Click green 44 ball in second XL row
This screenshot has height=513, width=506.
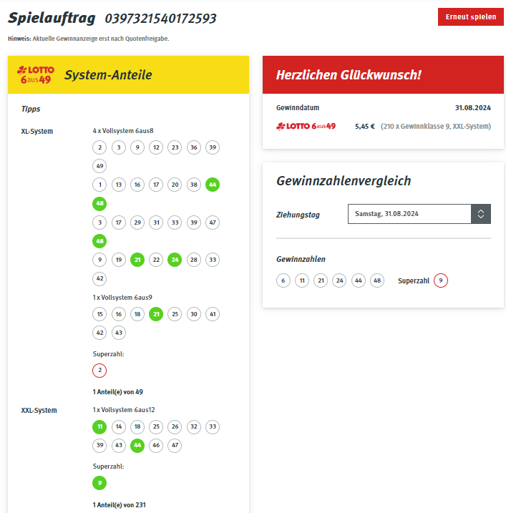pos(213,185)
